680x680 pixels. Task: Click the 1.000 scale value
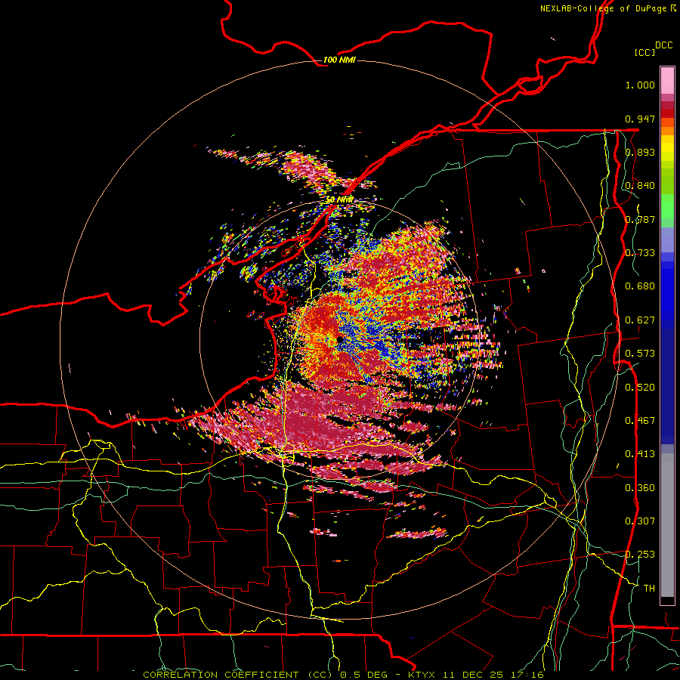(x=640, y=85)
